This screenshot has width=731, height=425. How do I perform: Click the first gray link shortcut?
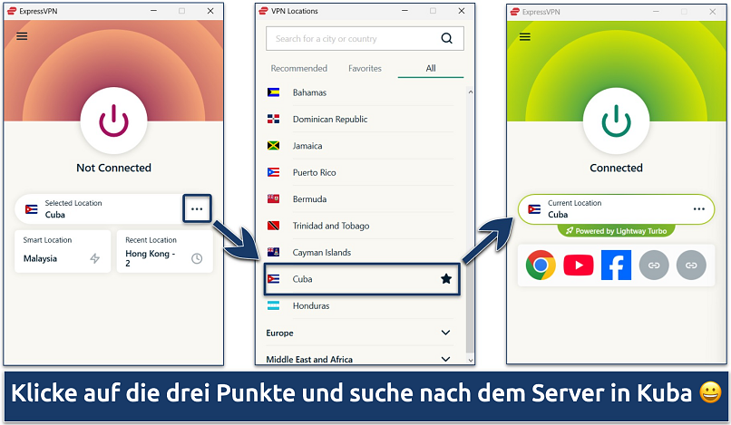tap(654, 266)
